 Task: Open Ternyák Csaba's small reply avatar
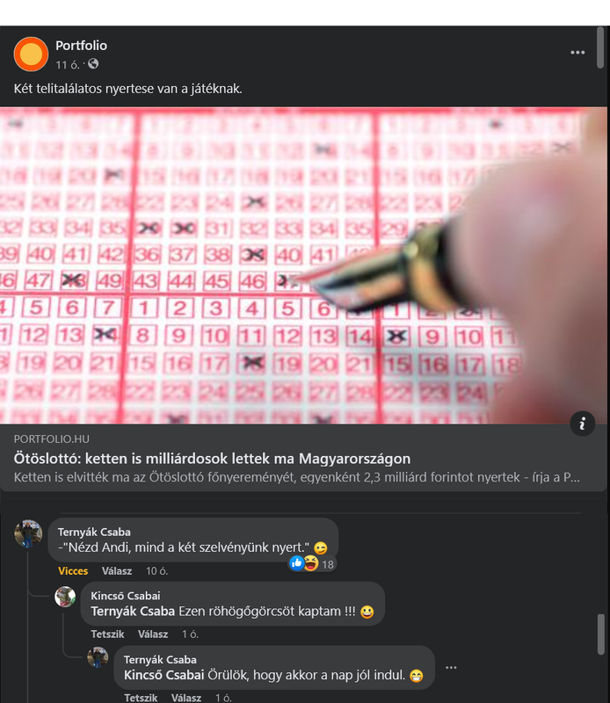(x=98, y=657)
